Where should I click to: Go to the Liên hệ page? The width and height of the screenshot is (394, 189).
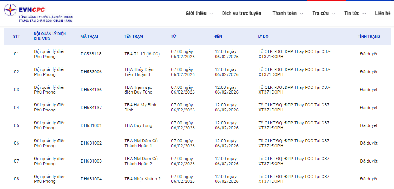pos(383,13)
